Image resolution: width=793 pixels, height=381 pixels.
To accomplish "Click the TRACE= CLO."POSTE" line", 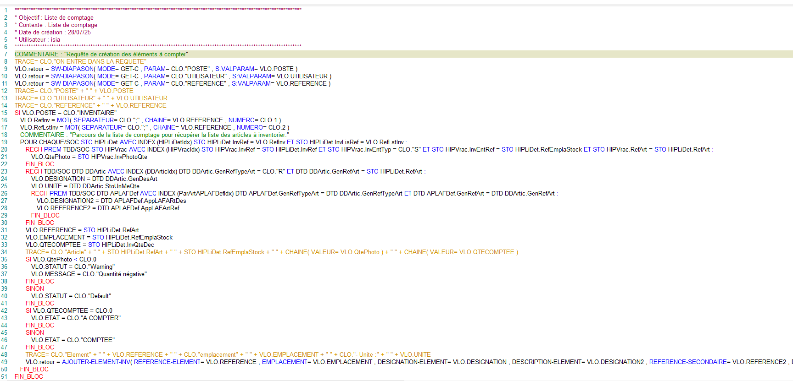I will 74,91.
